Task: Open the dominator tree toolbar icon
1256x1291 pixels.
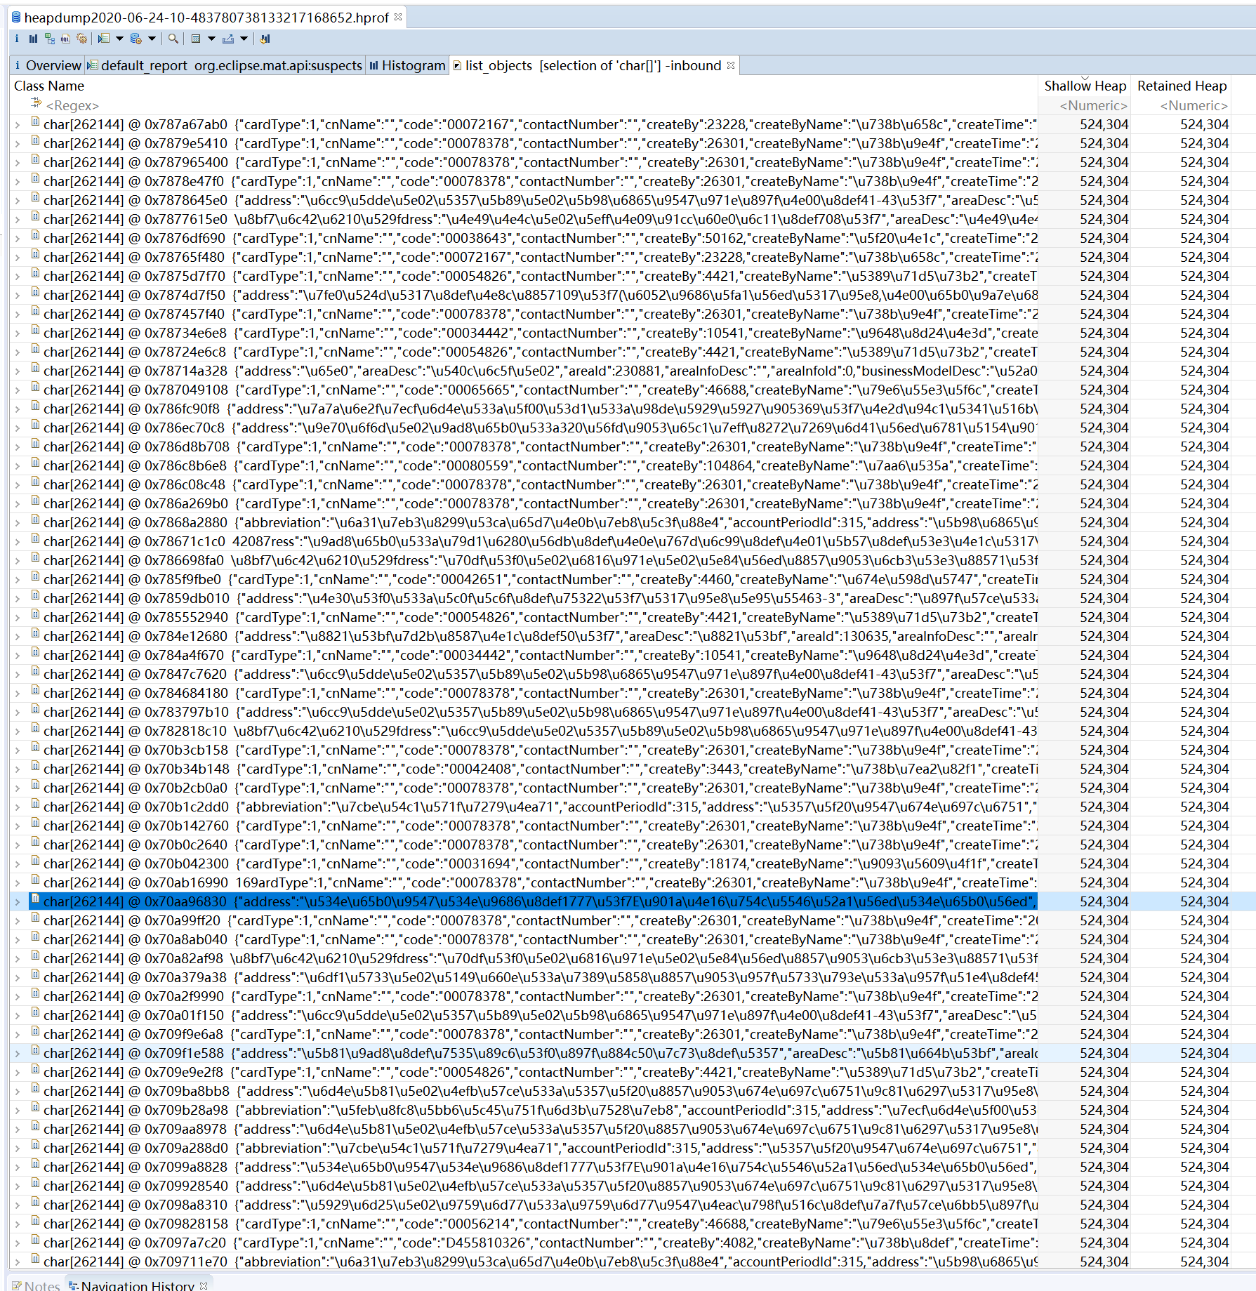Action: [50, 39]
